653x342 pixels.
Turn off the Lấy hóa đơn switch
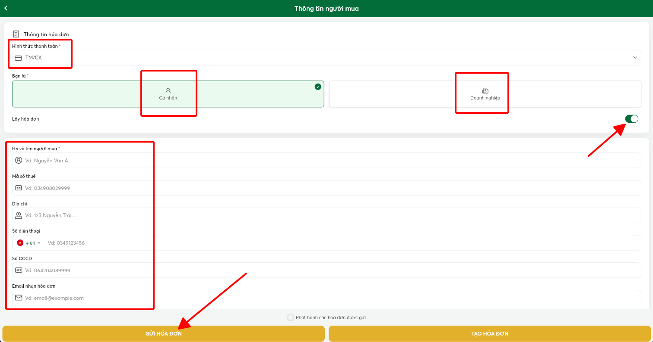tap(631, 119)
